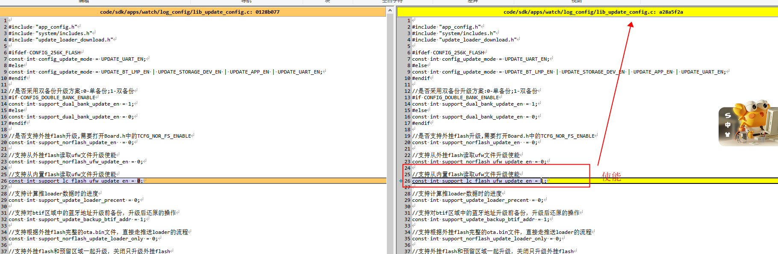Viewport: 778px width, 254px height.
Task: Click line 19 TCFG_NOR_FS_ENABLE comment in right pane
Action: (x=503, y=136)
